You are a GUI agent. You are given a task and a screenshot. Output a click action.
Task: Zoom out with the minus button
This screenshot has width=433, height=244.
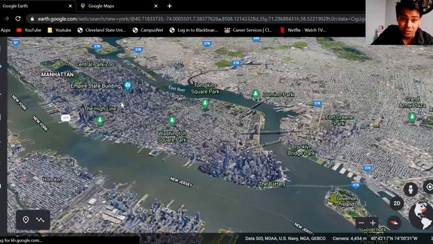click(x=361, y=223)
